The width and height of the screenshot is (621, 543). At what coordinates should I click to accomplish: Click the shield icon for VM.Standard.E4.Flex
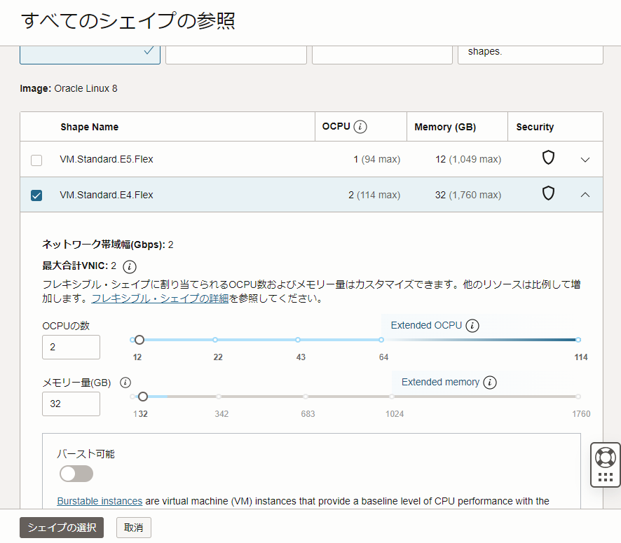point(548,194)
